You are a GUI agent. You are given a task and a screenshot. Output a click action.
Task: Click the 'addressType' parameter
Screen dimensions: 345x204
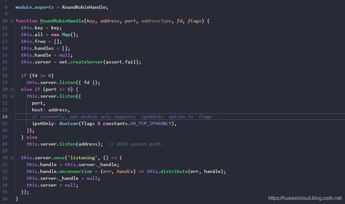coord(156,21)
